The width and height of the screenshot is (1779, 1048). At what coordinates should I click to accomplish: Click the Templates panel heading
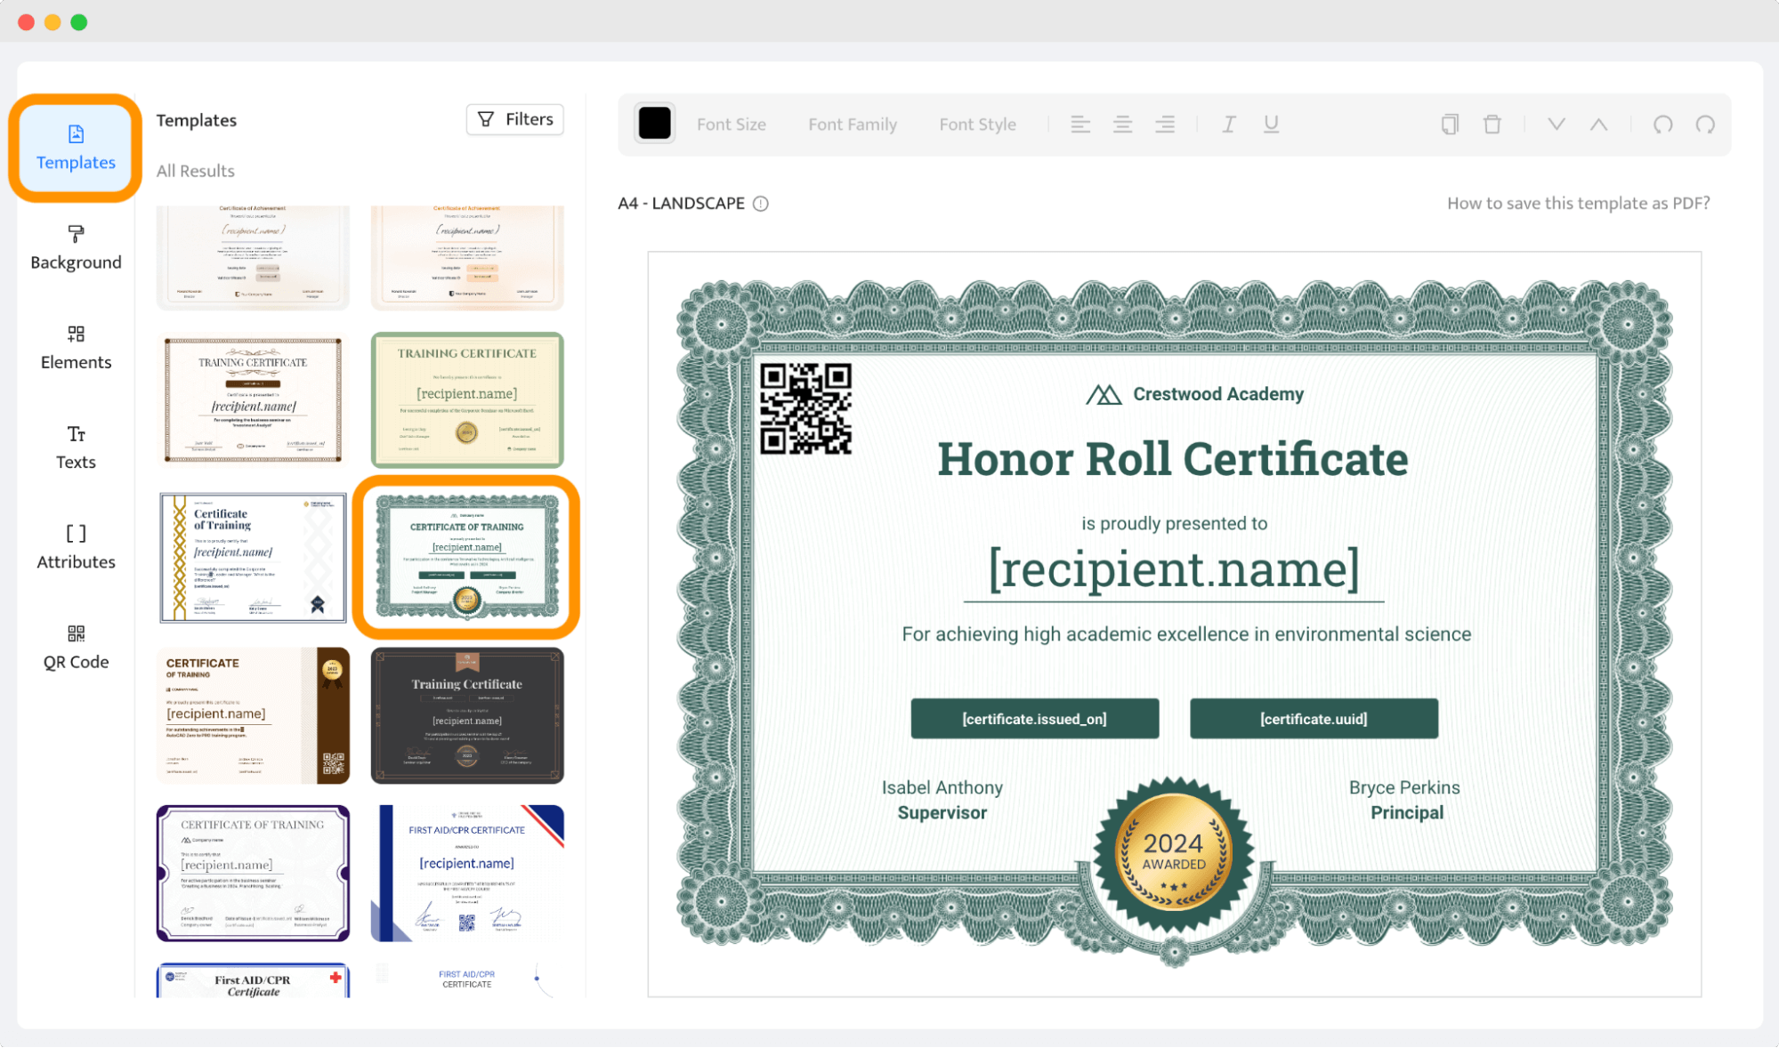pyautogui.click(x=197, y=120)
